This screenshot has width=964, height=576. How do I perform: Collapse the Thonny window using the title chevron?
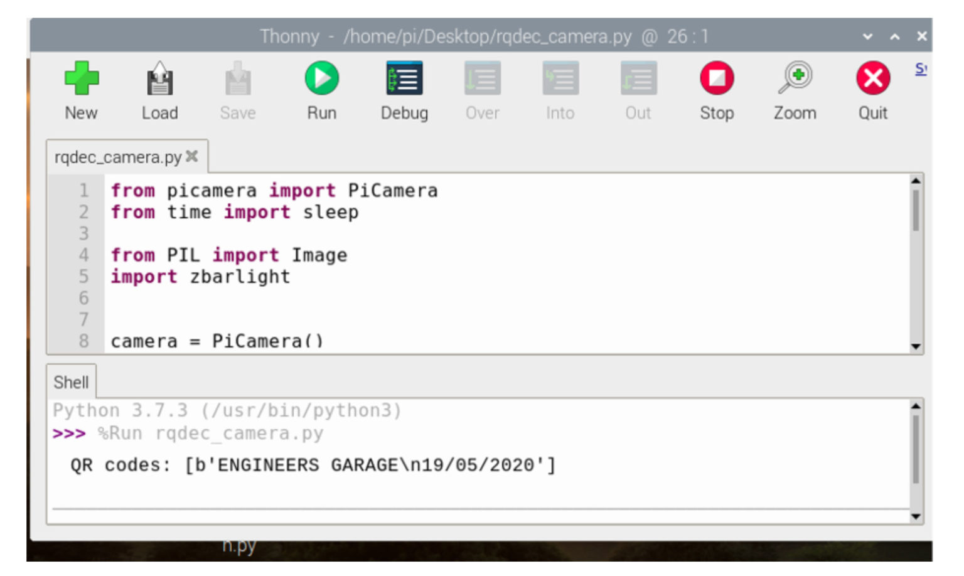pyautogui.click(x=869, y=36)
